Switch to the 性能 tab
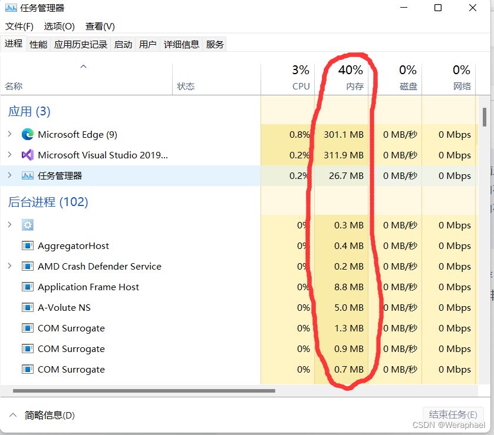This screenshot has height=435, width=494. coord(38,44)
